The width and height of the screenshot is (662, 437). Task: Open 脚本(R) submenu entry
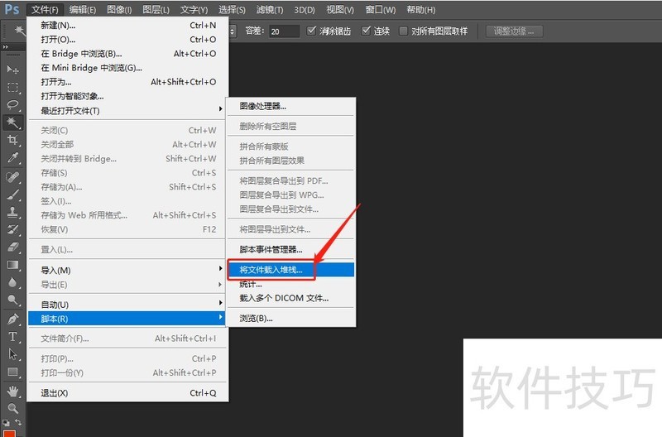(x=128, y=319)
